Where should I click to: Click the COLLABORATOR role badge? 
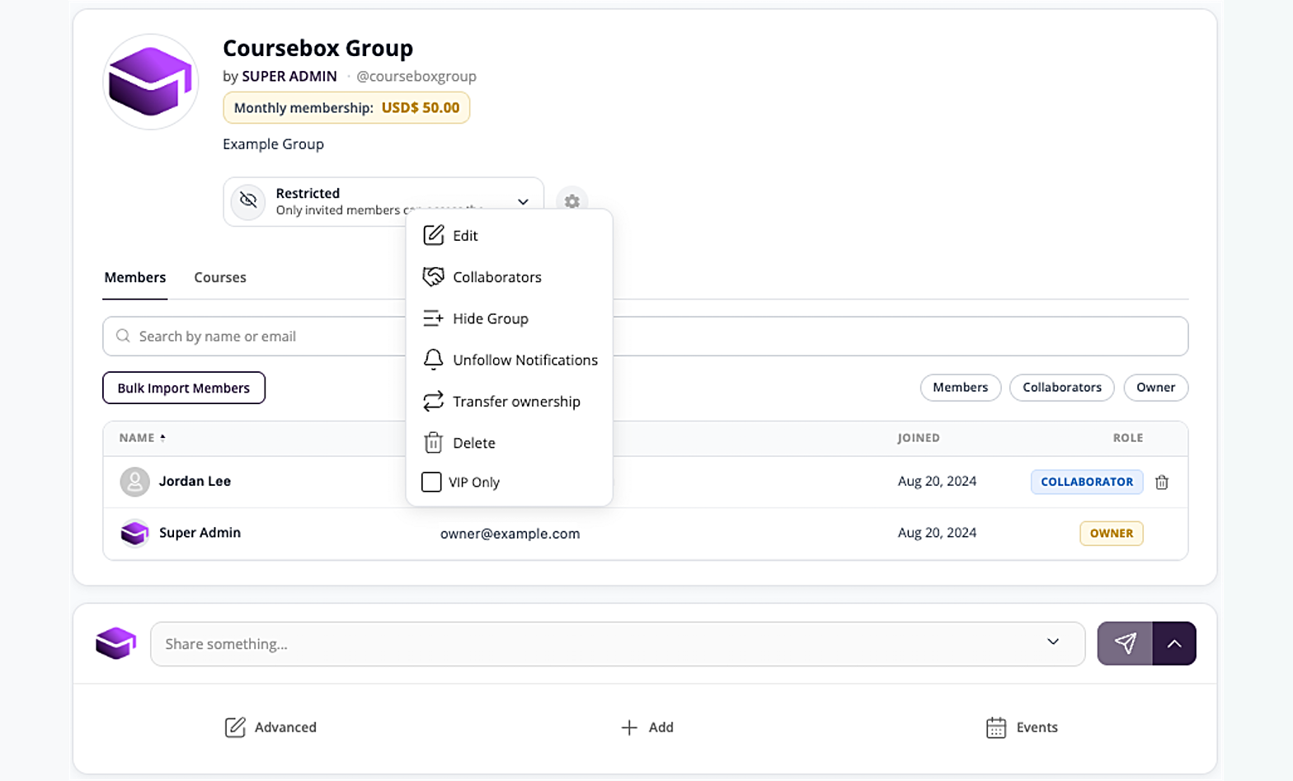coord(1087,482)
